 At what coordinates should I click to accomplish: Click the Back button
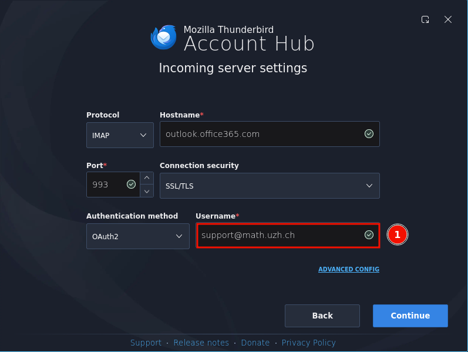(322, 316)
